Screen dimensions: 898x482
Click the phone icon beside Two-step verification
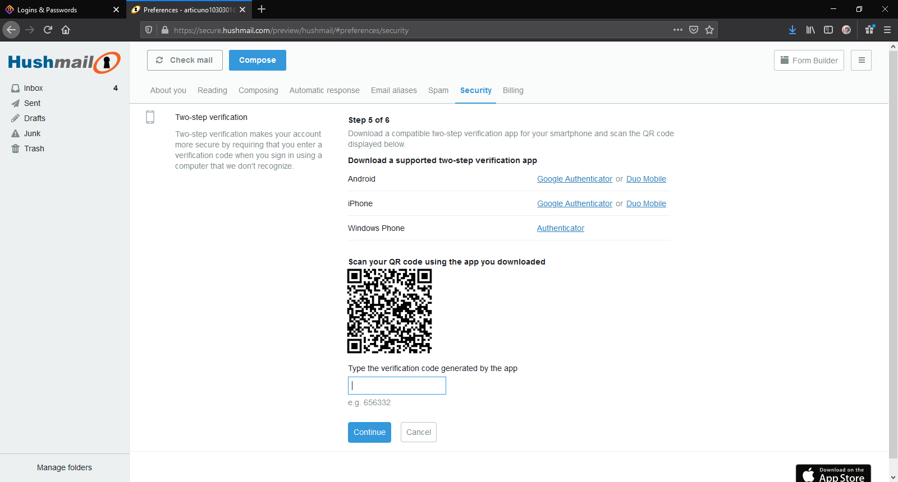150,117
